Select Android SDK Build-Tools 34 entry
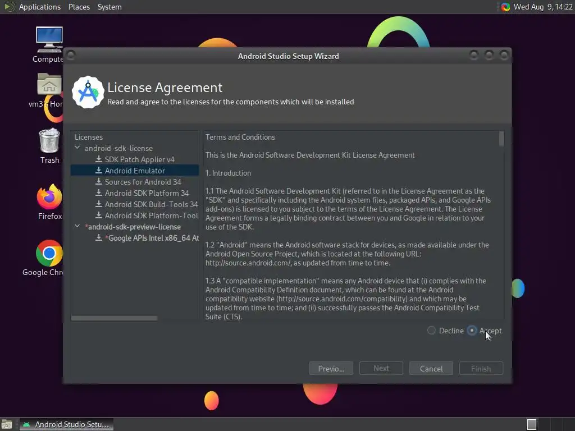The width and height of the screenshot is (575, 431). click(152, 204)
